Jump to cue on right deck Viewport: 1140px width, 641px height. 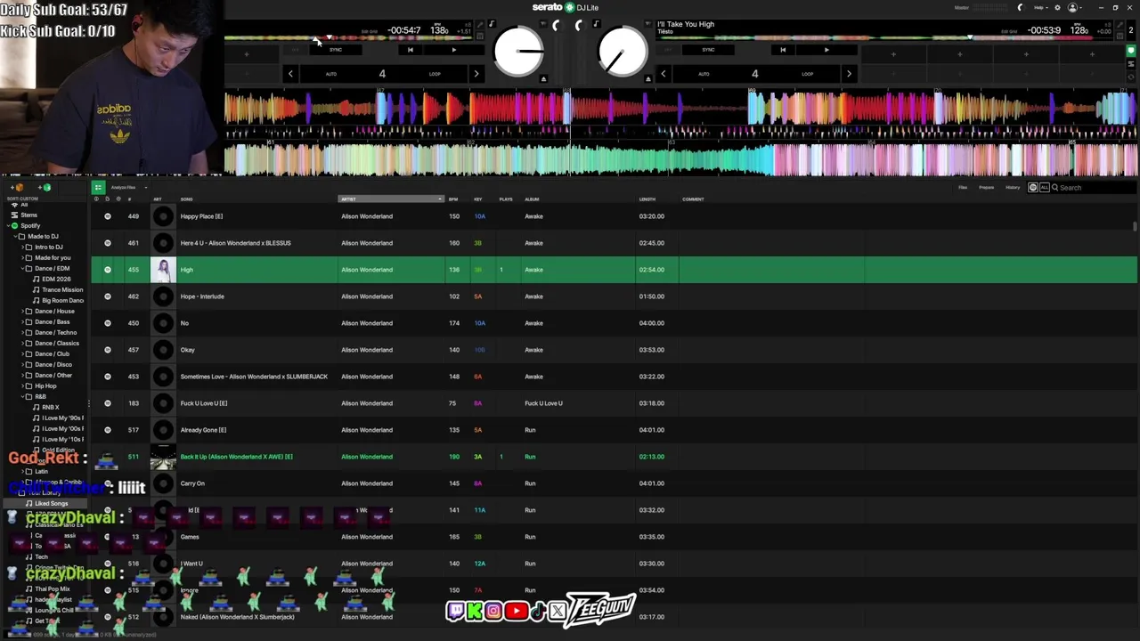pyautogui.click(x=783, y=50)
